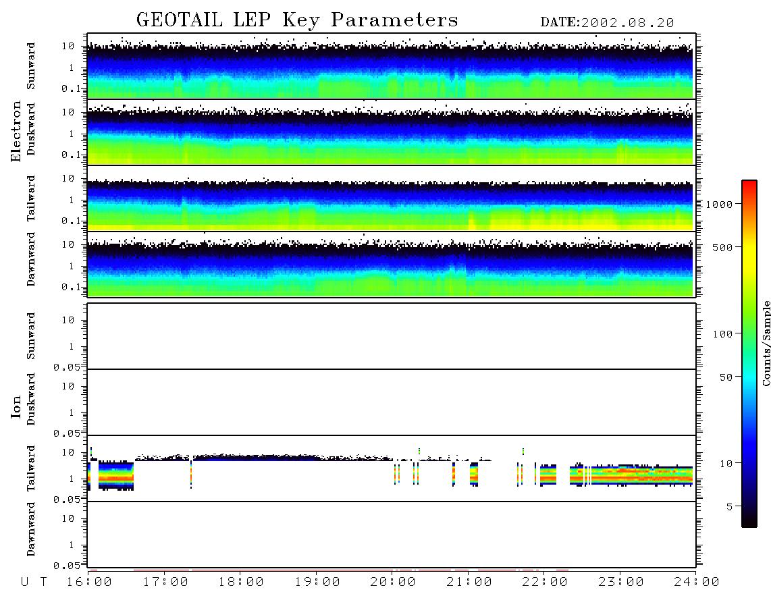Select the Electron 'Sunward' axis label

pyautogui.click(x=31, y=66)
